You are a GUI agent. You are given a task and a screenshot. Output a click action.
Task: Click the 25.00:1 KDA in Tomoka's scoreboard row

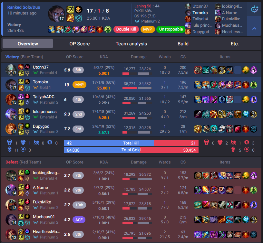pyautogui.click(x=104, y=88)
